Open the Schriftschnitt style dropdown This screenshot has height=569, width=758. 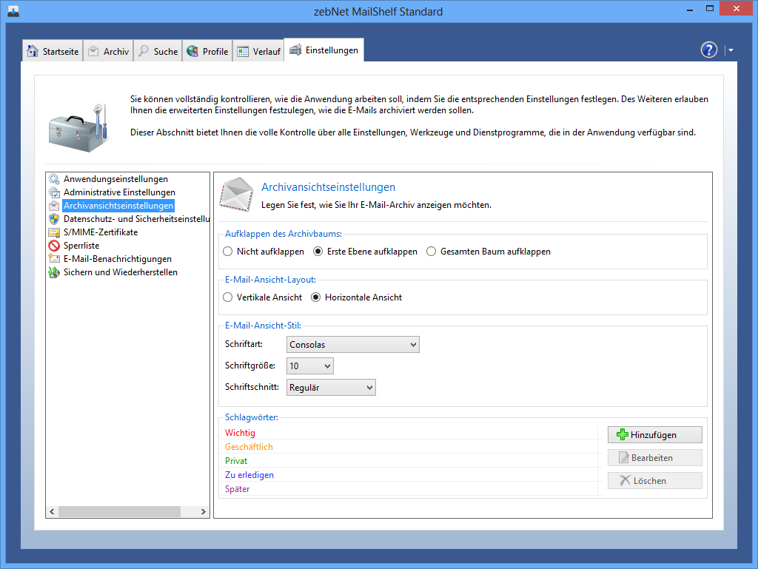(x=331, y=387)
